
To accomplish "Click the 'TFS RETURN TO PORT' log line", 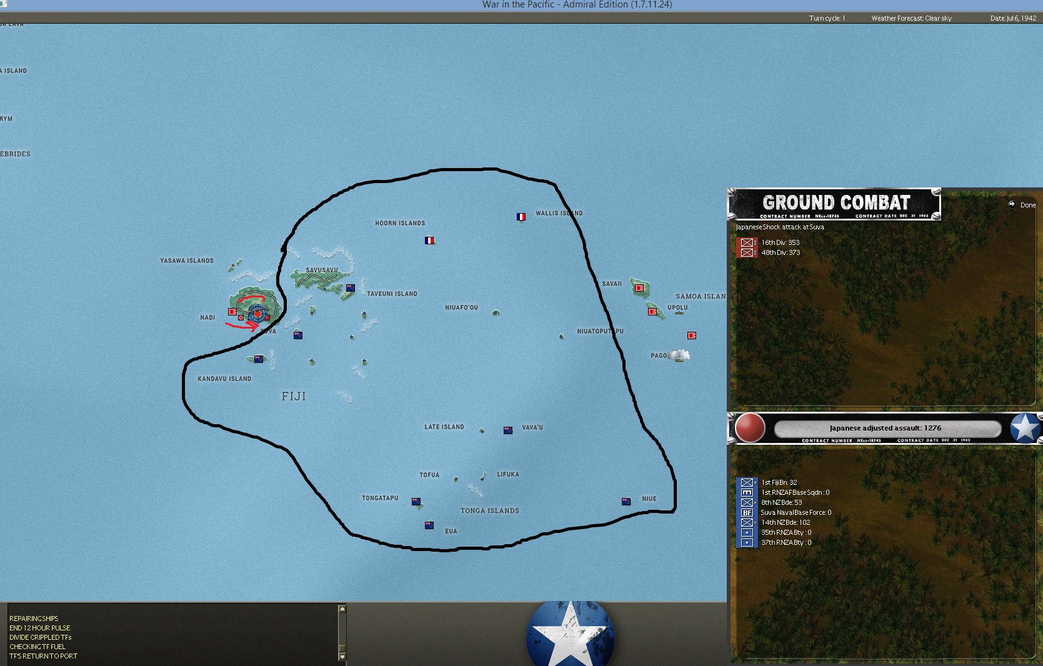I will (x=44, y=656).
